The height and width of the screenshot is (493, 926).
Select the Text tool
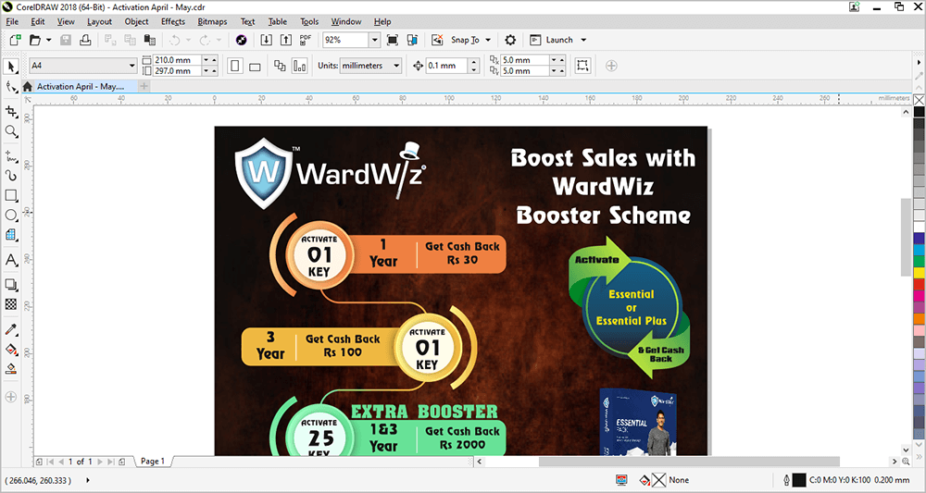point(10,260)
